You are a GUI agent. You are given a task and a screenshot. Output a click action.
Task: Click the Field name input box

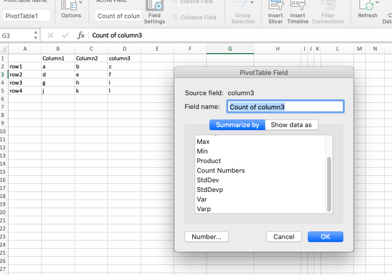tap(286, 107)
